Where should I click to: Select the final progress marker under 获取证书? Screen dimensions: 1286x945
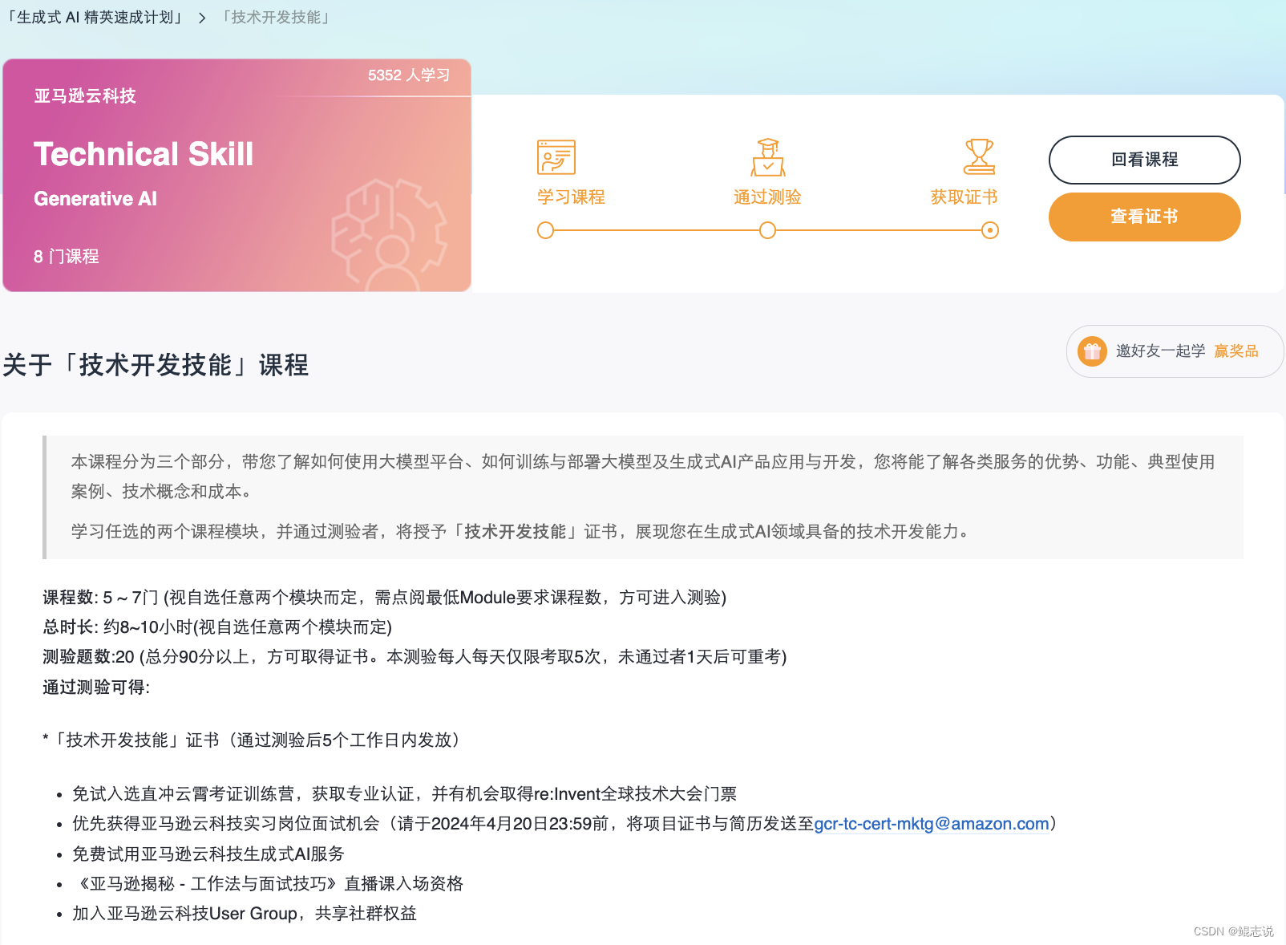pyautogui.click(x=990, y=230)
